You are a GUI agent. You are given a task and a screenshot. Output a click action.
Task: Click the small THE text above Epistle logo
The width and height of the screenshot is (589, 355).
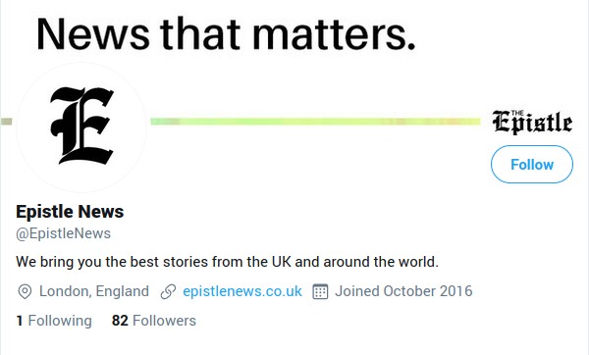(517, 113)
